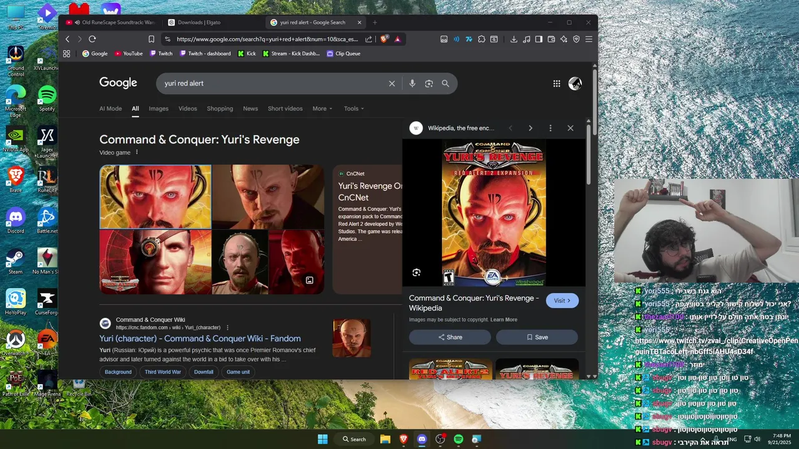Click Share button in image panel
The image size is (799, 449).
(x=450, y=337)
